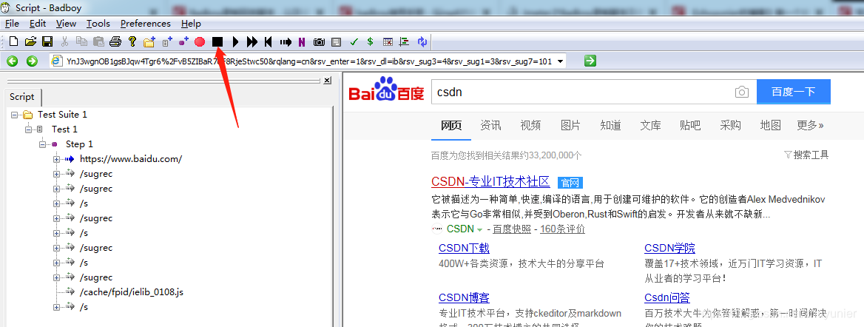Click into the URL address field
864x327 pixels.
[x=308, y=61]
